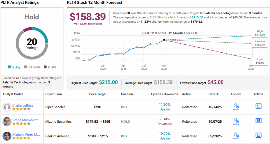Click Follow icon for Mariana Perez

click(x=236, y=136)
